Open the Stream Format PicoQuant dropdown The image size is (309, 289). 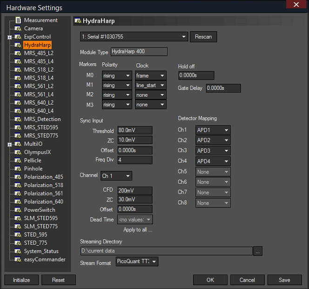[137, 262]
